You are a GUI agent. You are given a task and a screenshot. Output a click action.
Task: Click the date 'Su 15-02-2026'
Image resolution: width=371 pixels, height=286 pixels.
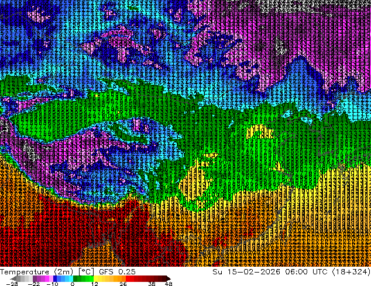[x=246, y=272]
